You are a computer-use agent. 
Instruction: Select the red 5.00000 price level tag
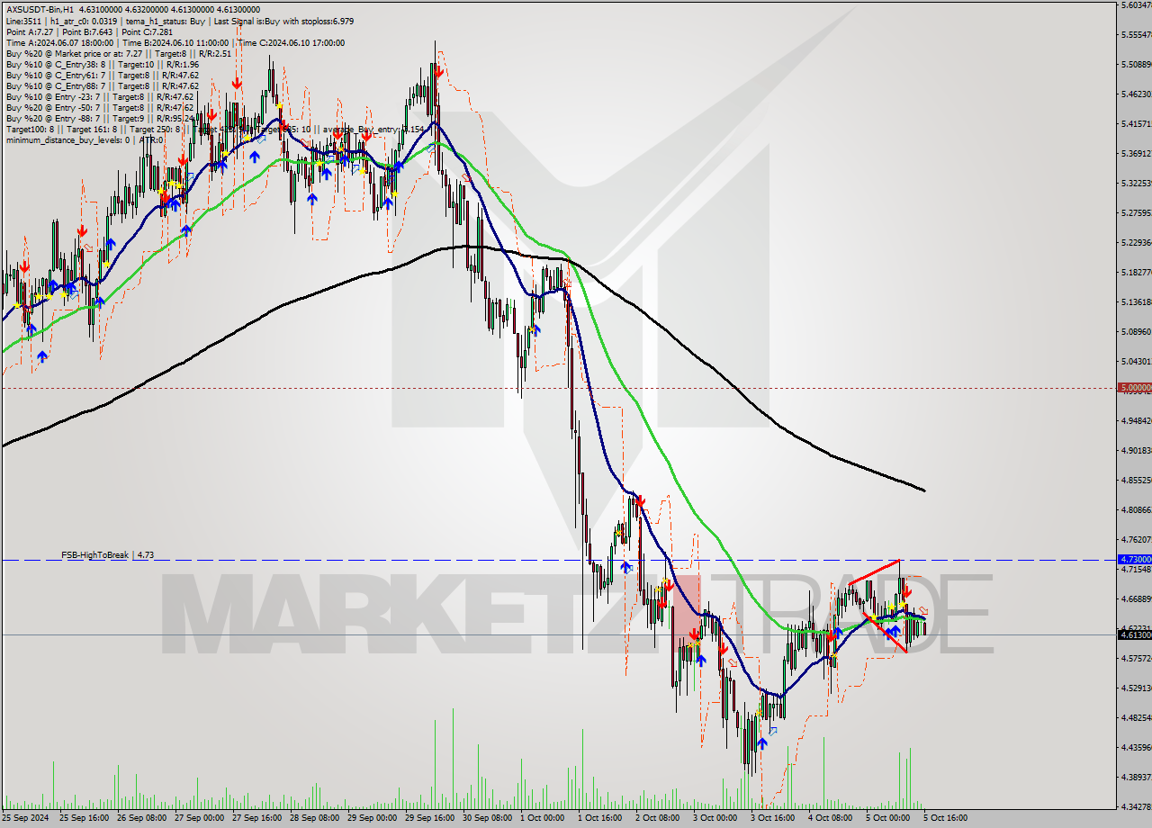(x=1134, y=388)
